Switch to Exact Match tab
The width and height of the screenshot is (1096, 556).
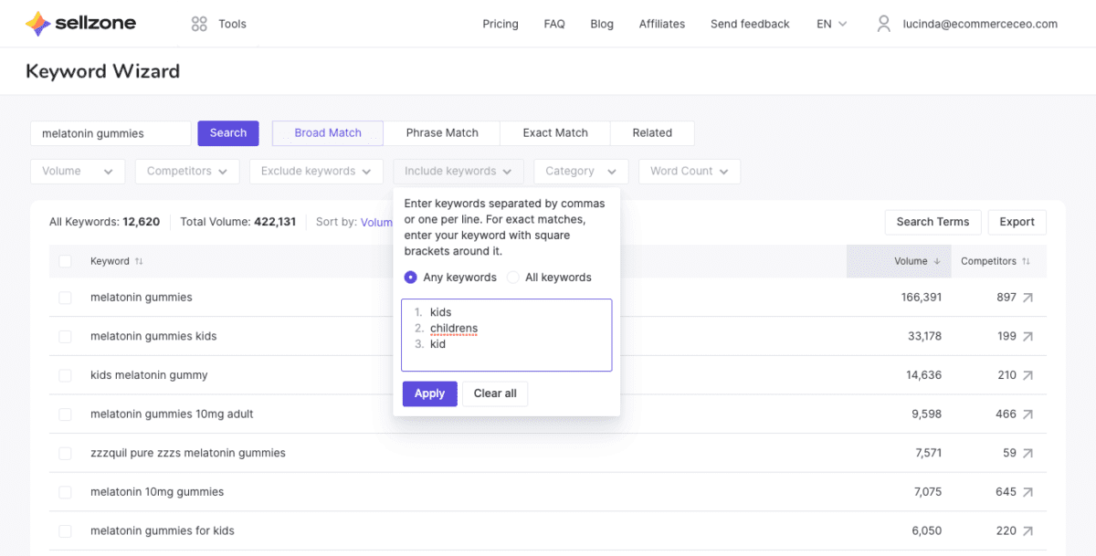(x=555, y=133)
